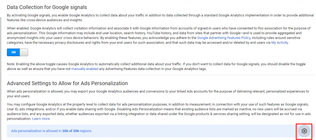The height and width of the screenshot is (140, 316).
Task: Click the gray vertical scrollbar on left edge
Action: coord(1,62)
